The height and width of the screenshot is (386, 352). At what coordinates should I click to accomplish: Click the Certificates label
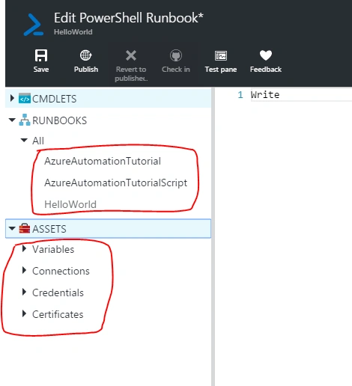[x=58, y=314]
